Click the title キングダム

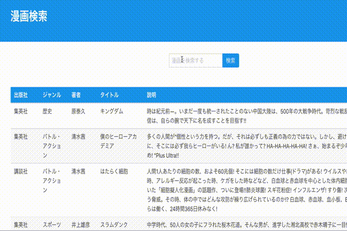[112, 111]
